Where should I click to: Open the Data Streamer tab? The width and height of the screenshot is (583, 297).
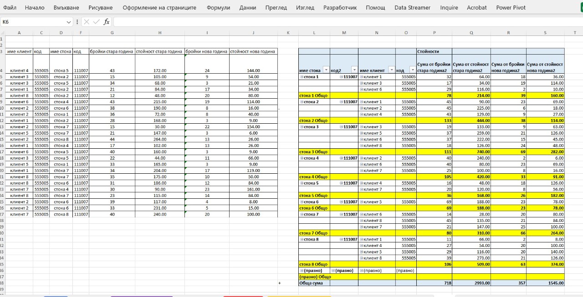click(x=412, y=8)
